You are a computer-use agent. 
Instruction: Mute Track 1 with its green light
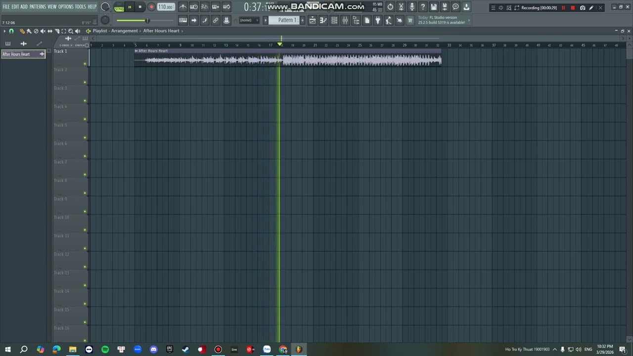point(85,64)
